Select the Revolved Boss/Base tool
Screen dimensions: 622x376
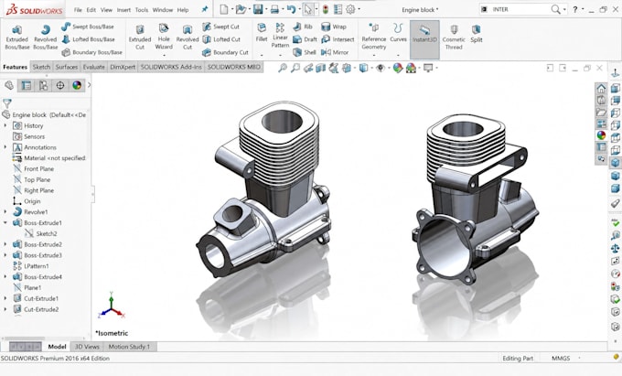point(45,38)
